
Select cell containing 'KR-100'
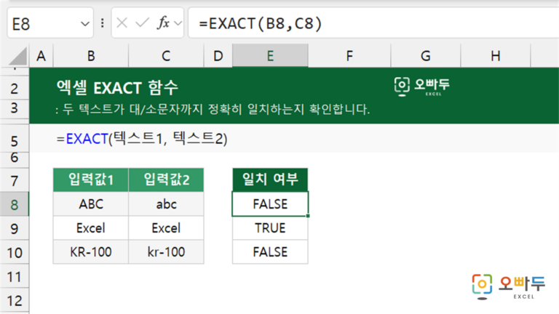point(91,252)
